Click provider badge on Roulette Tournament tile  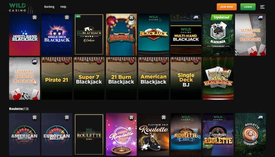[x=260, y=117]
